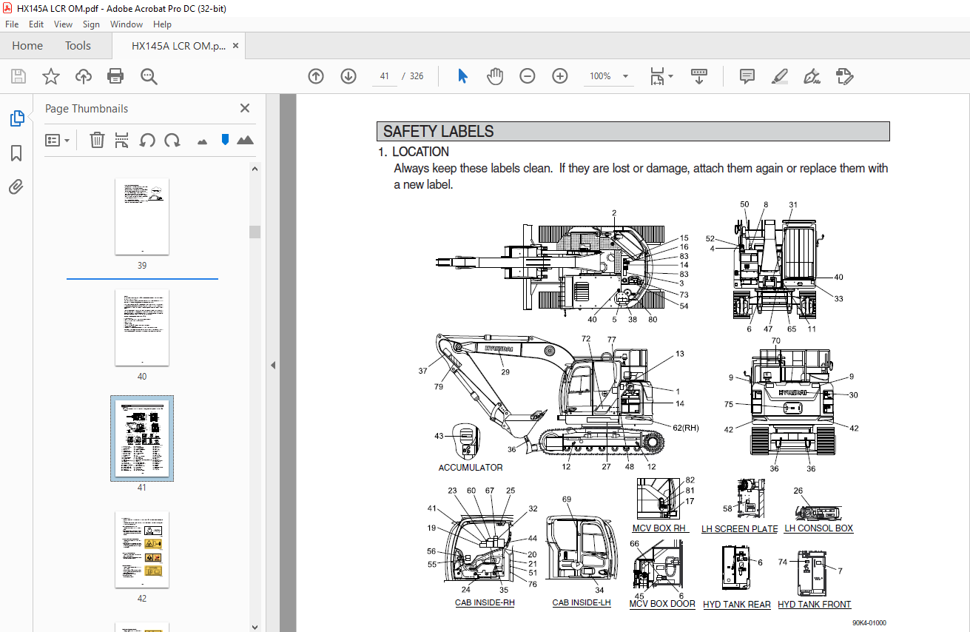The height and width of the screenshot is (632, 970).
Task: Click the stamp or send for signature icon
Action: 844,76
